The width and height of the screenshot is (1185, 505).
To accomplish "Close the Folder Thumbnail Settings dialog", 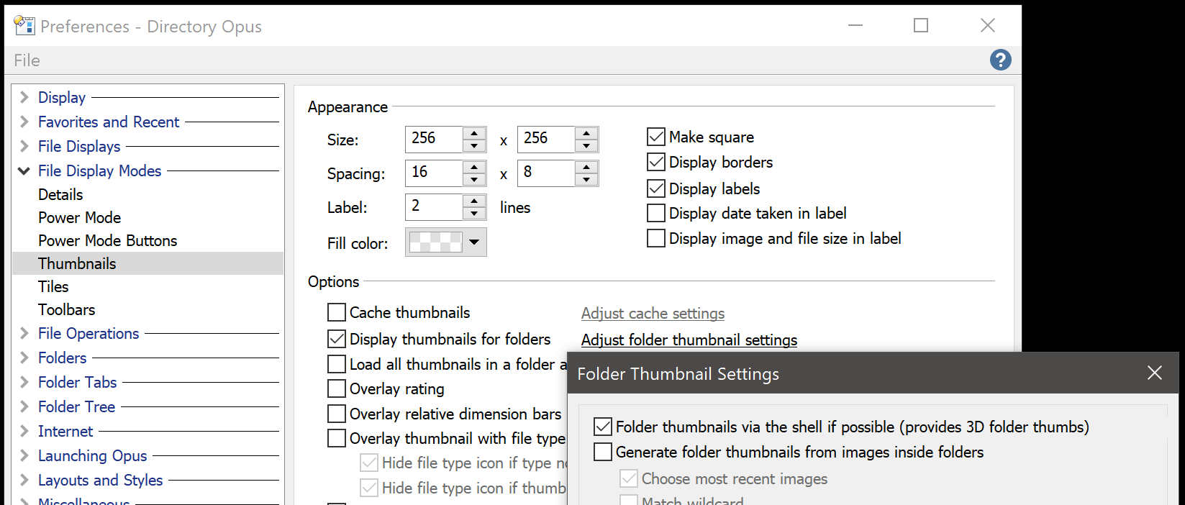I will click(1154, 373).
